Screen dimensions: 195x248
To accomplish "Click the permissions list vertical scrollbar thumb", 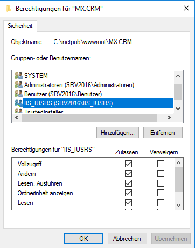I will click(178, 179).
